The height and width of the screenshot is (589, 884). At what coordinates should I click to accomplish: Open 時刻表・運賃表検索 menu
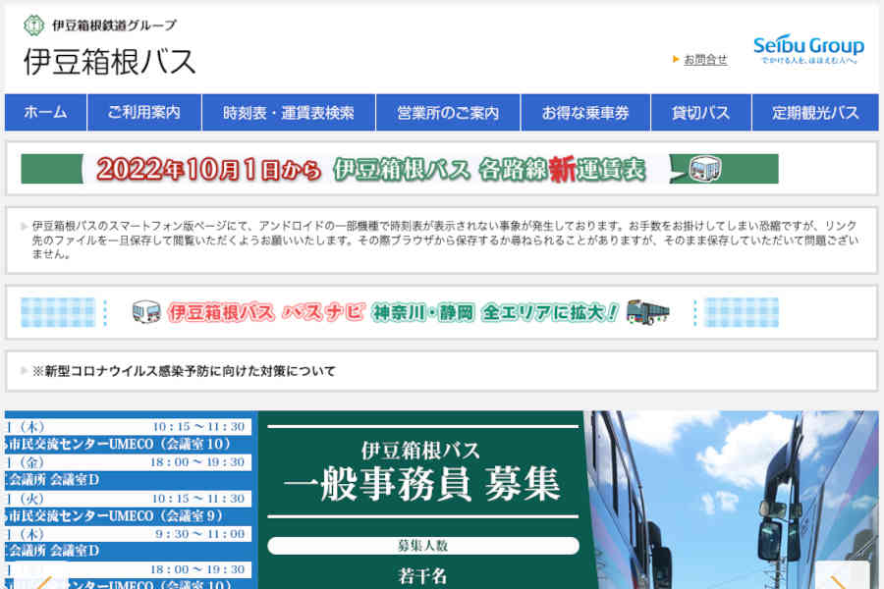[289, 113]
